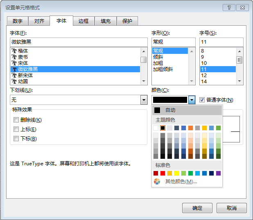Select the 字体 tab

click(61, 20)
